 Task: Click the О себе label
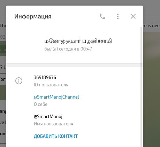[x=40, y=104]
